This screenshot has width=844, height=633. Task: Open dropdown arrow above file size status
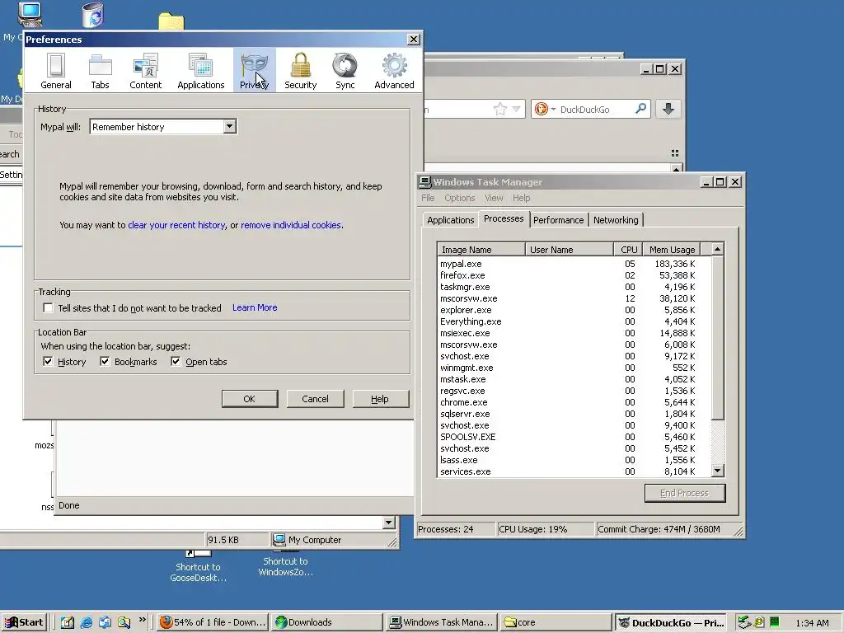pos(389,522)
